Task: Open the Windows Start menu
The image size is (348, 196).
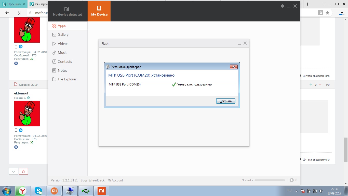Action: pyautogui.click(x=6, y=191)
